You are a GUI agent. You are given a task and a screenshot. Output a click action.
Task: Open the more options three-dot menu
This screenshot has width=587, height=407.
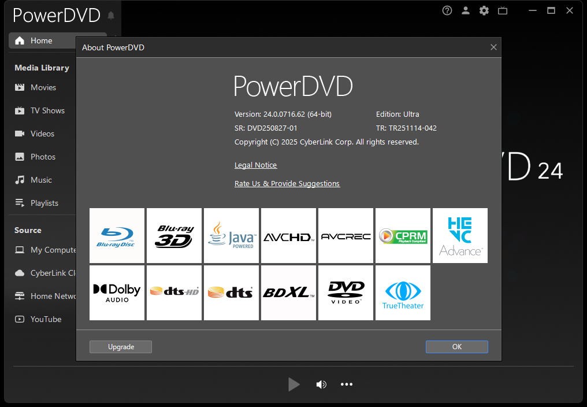347,384
